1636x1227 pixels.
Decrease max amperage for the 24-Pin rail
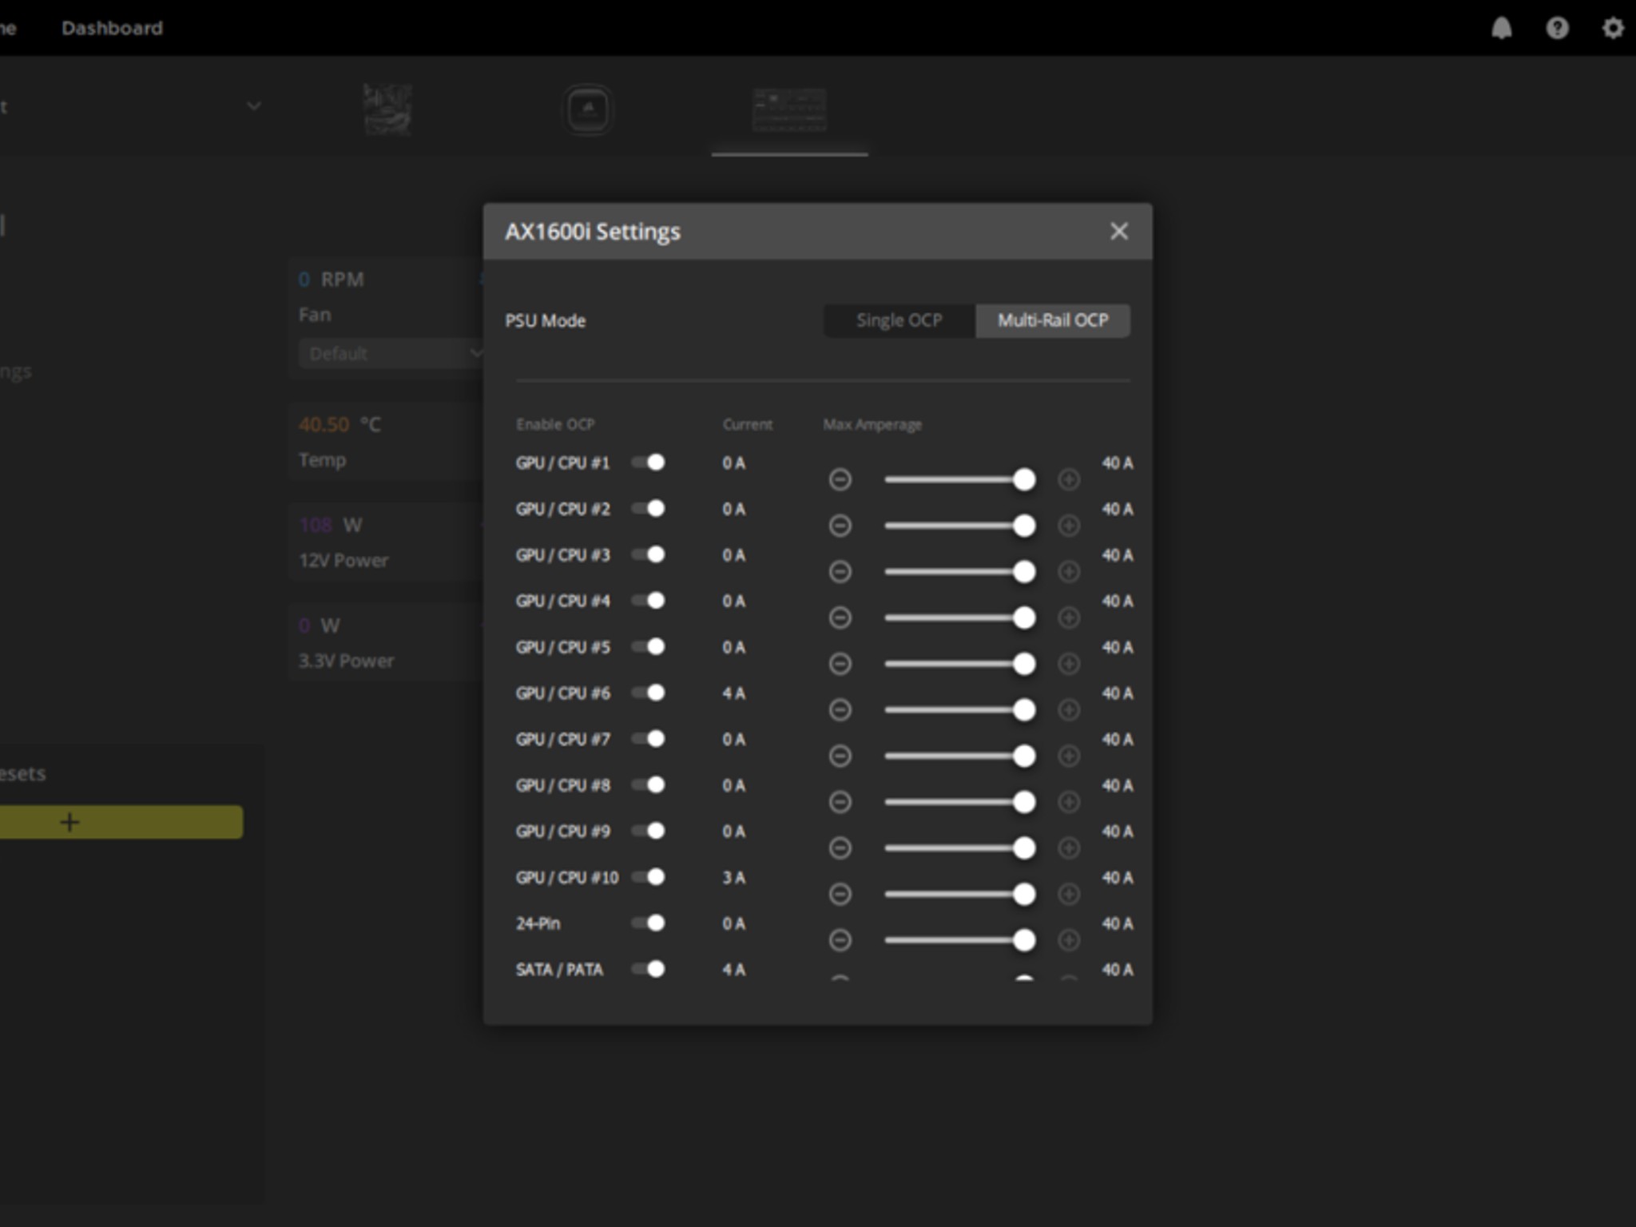click(840, 940)
